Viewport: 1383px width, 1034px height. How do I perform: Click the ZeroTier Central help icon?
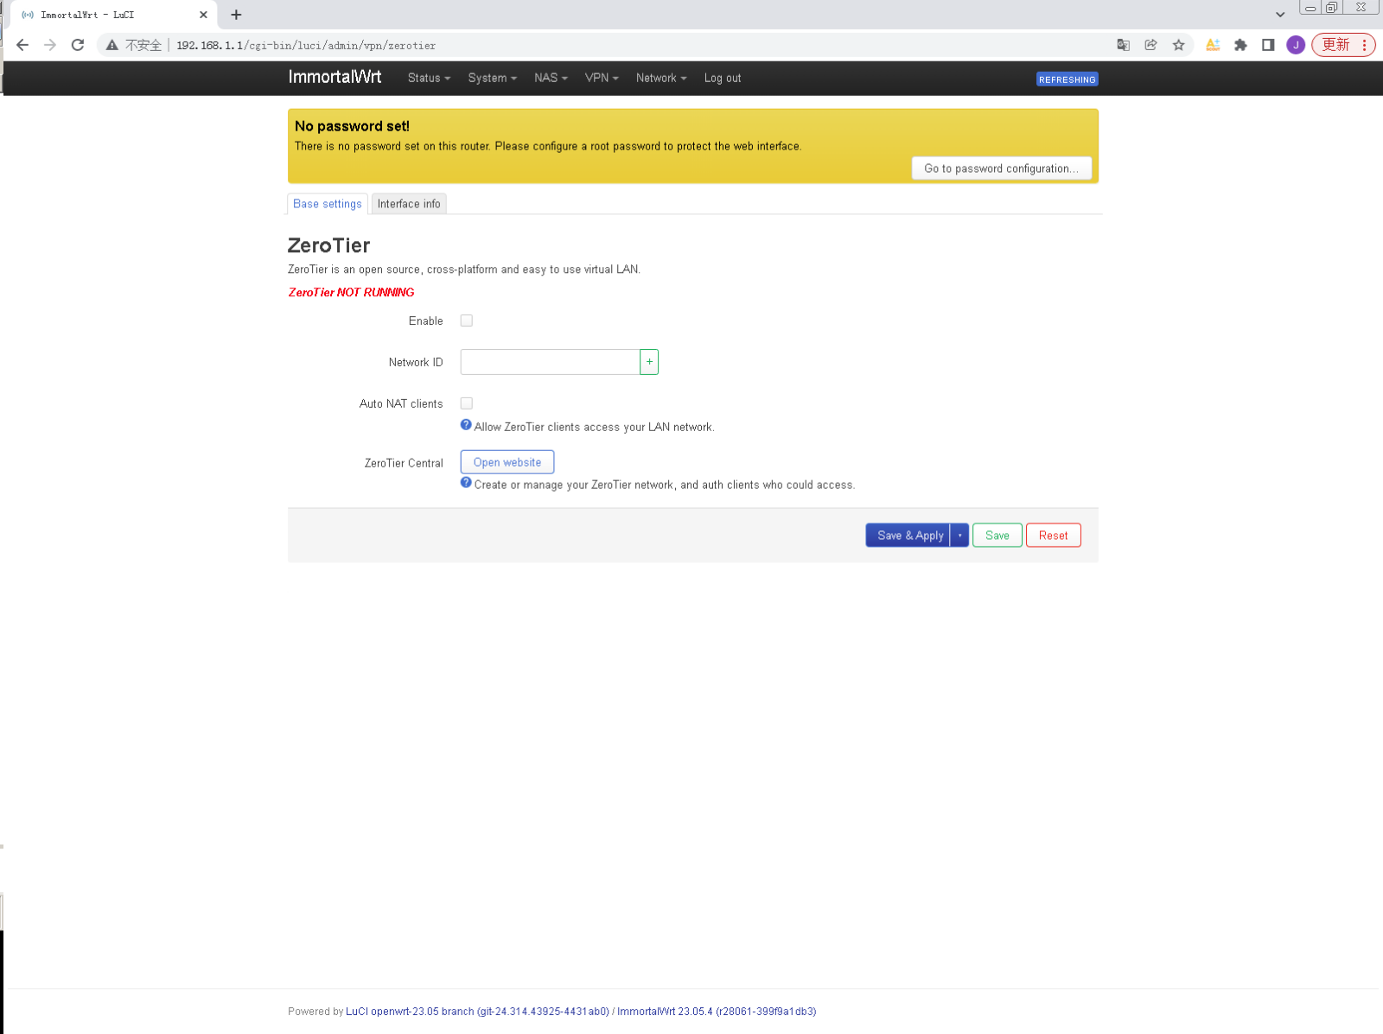[x=466, y=483]
